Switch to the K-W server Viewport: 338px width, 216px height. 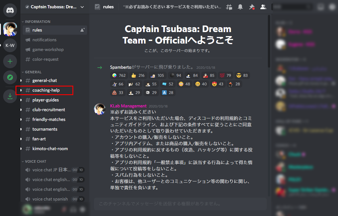[10, 45]
